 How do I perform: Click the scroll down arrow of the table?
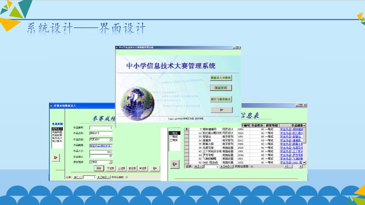coord(304,162)
